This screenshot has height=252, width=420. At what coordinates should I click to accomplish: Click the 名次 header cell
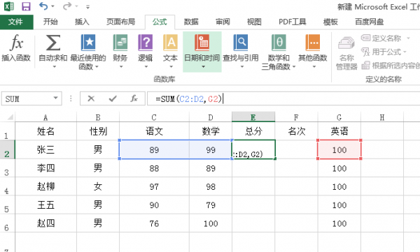click(296, 131)
